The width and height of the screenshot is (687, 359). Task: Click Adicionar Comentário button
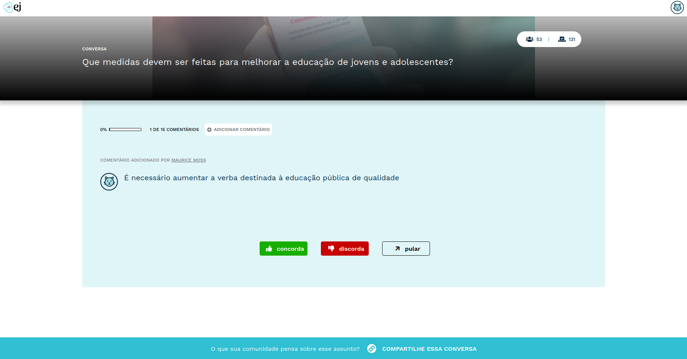coord(238,129)
